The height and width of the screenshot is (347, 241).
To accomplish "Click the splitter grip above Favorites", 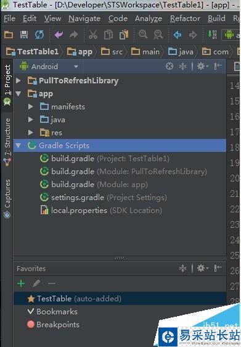I will [x=120, y=258].
